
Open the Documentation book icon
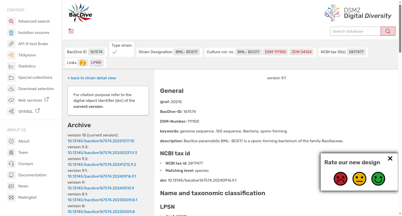click(11, 175)
